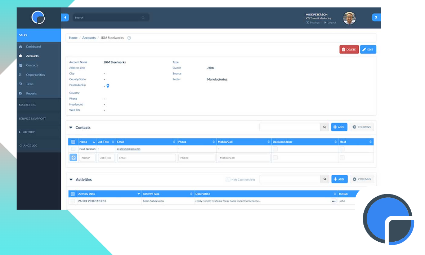Toggle Hold in new contact row
Viewport: 425px width, 255px height.
(342, 157)
